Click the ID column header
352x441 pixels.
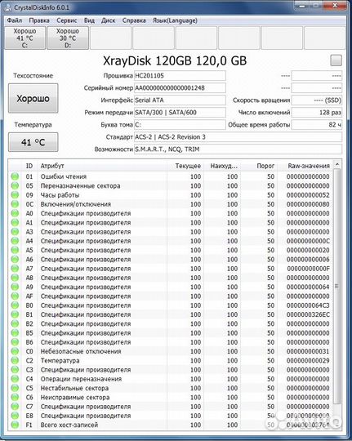[29, 166]
